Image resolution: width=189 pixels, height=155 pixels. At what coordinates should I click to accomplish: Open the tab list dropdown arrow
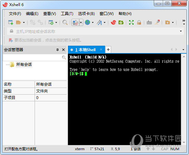pos(184,49)
